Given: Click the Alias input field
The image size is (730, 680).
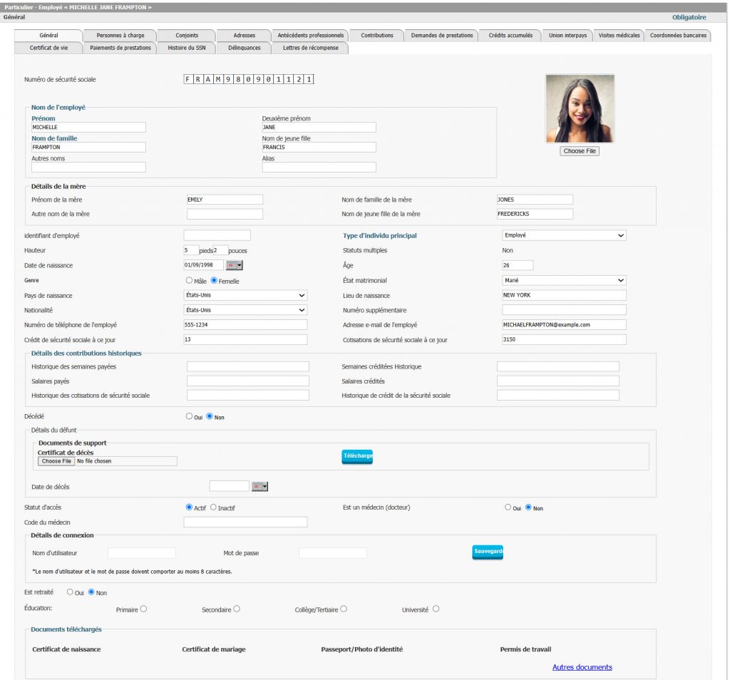Looking at the screenshot, I should [319, 167].
